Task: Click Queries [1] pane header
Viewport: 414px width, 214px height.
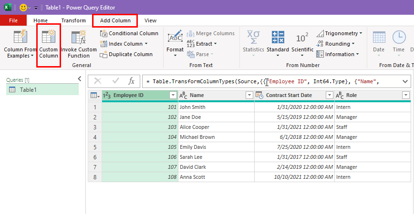Action: click(18, 80)
